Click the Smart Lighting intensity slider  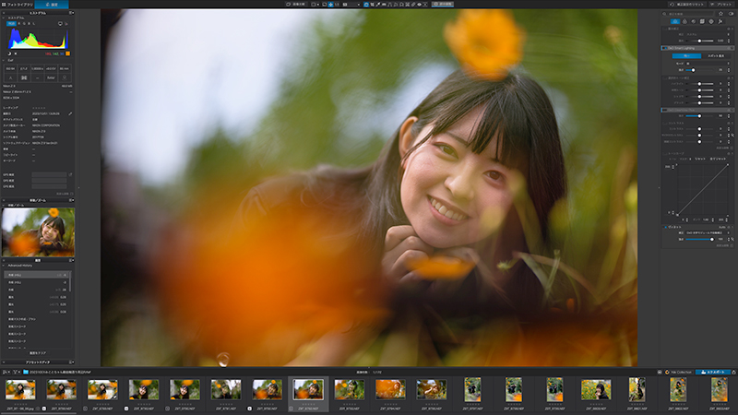[700, 70]
